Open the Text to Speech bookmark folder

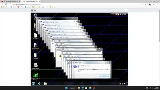5,7
